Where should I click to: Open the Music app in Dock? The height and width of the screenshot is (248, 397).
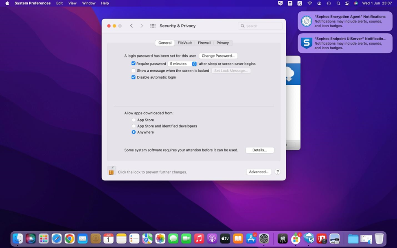[199, 239]
